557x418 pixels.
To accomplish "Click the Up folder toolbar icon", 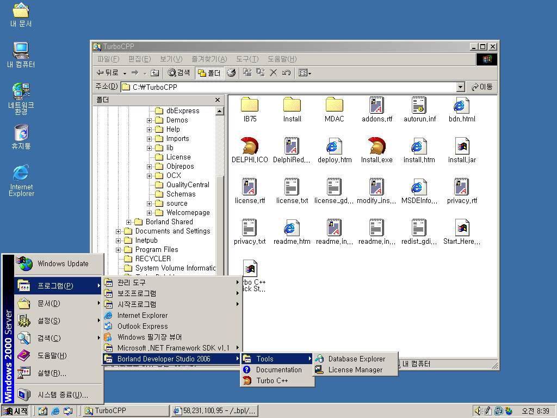I will pyautogui.click(x=155, y=72).
